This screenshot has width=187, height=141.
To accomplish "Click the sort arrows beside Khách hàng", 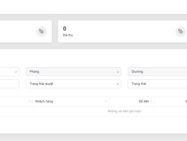I will tap(106, 101).
